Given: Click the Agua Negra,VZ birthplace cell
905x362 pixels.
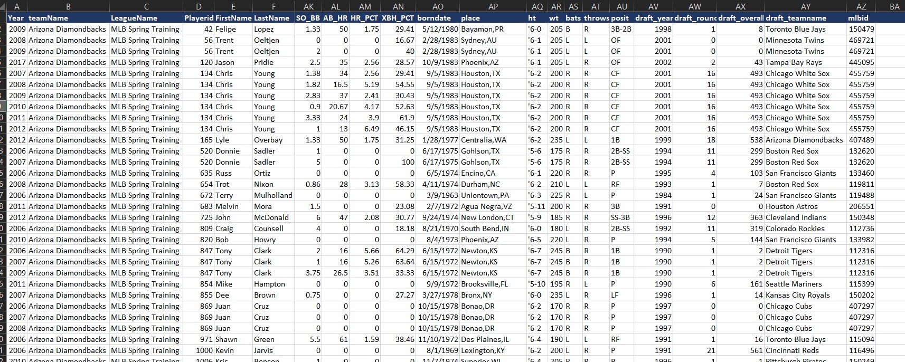Looking at the screenshot, I should coord(486,206).
